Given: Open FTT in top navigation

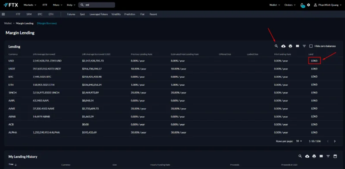Looking at the screenshot, I should tap(45, 5).
